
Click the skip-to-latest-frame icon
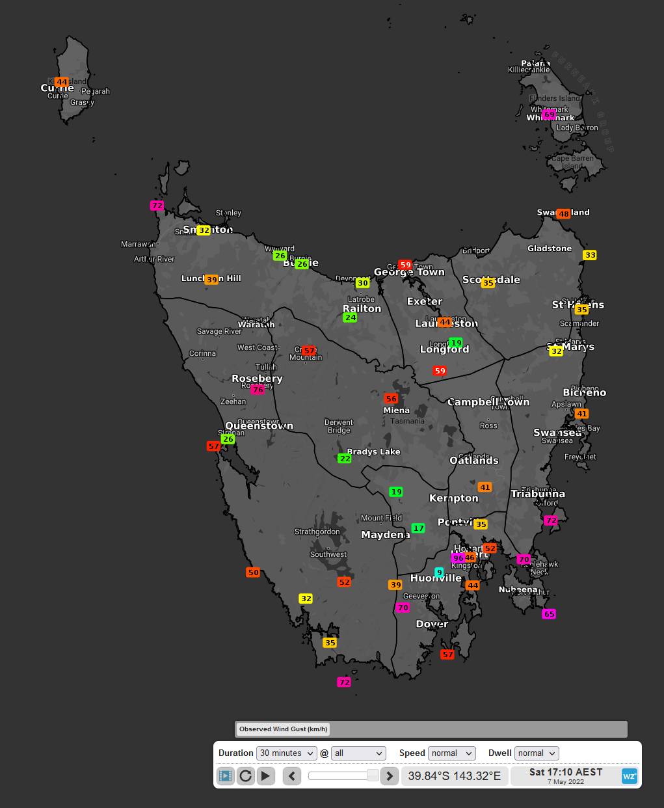pyautogui.click(x=225, y=775)
